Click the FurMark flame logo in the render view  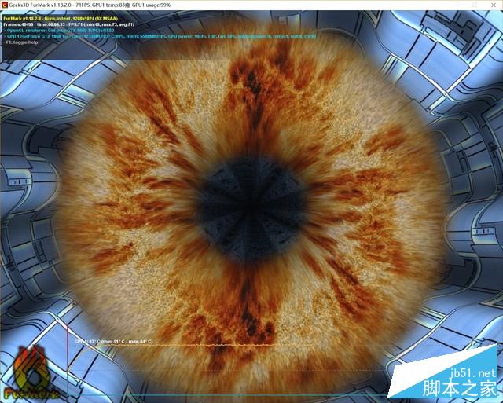click(x=31, y=373)
